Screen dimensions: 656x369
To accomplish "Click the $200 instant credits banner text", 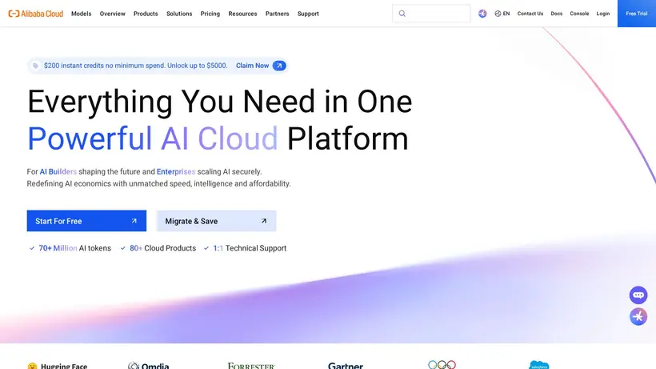I will point(135,66).
